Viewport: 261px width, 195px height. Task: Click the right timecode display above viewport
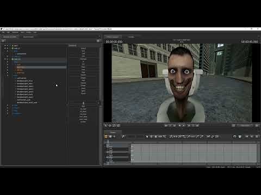tap(250, 42)
